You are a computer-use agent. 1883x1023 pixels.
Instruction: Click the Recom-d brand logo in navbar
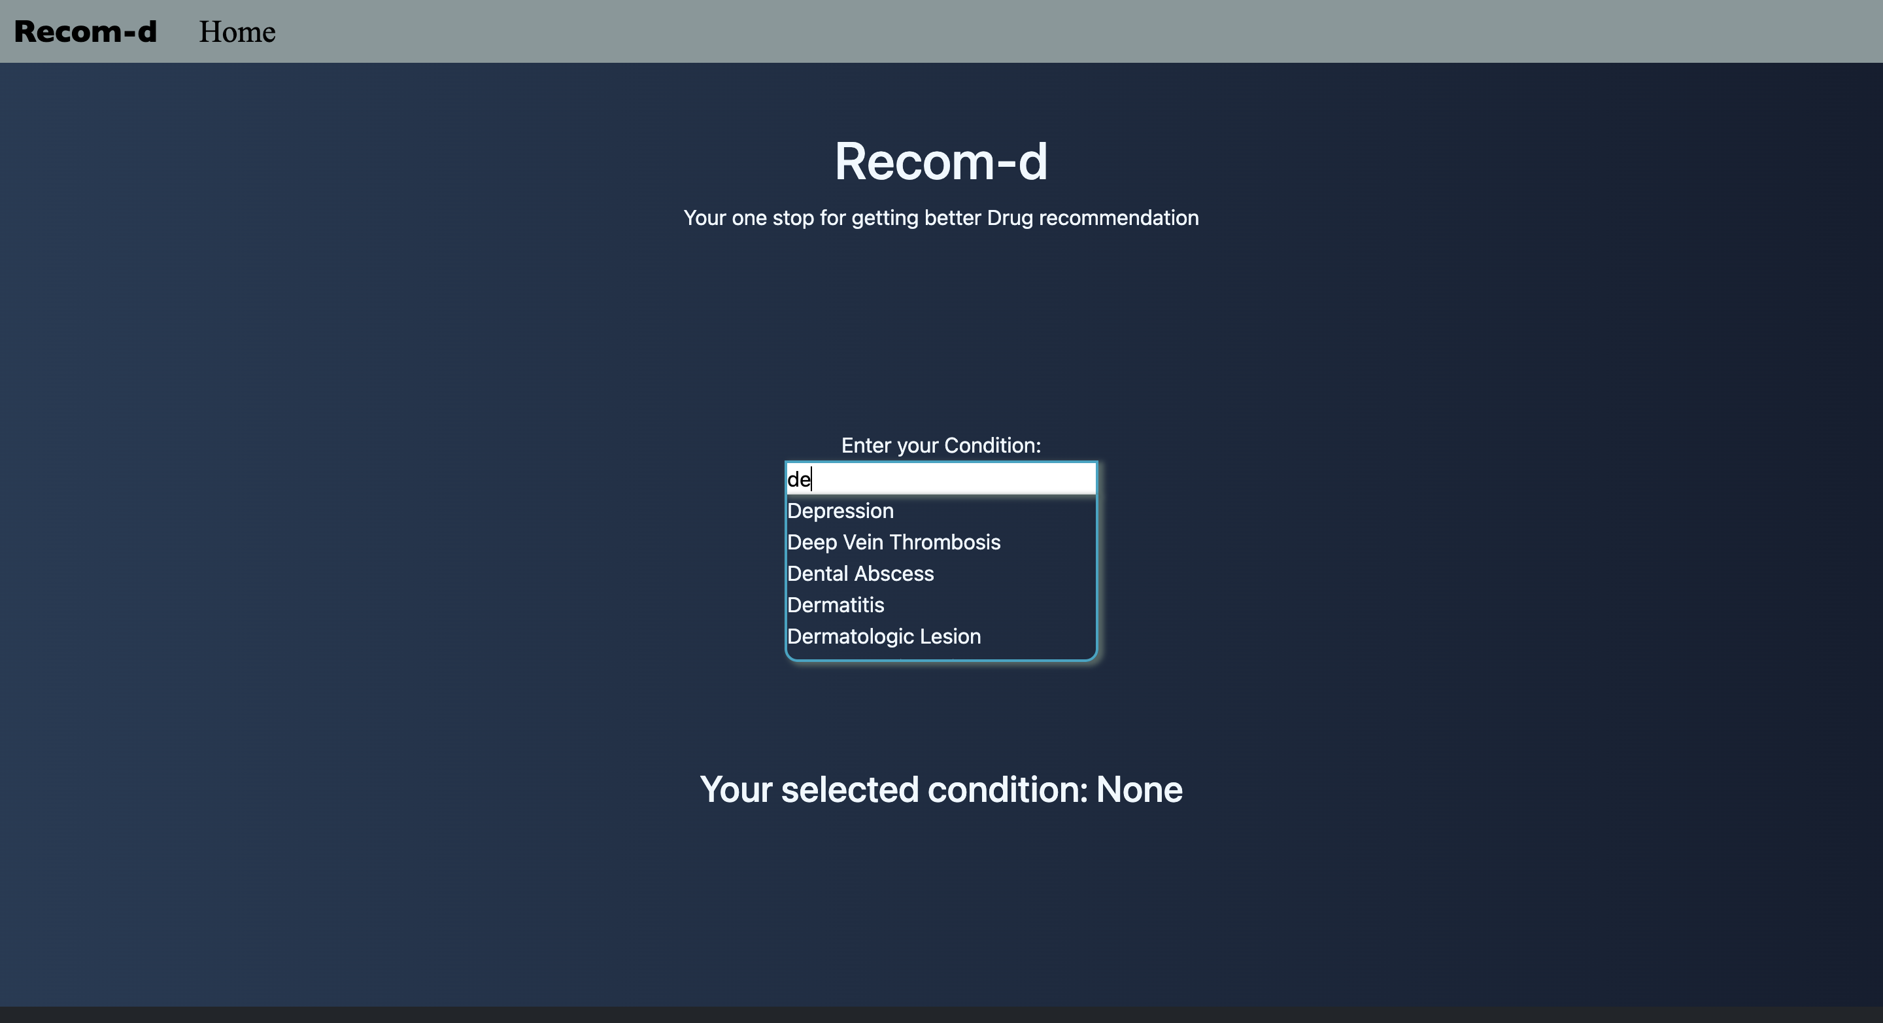86,31
